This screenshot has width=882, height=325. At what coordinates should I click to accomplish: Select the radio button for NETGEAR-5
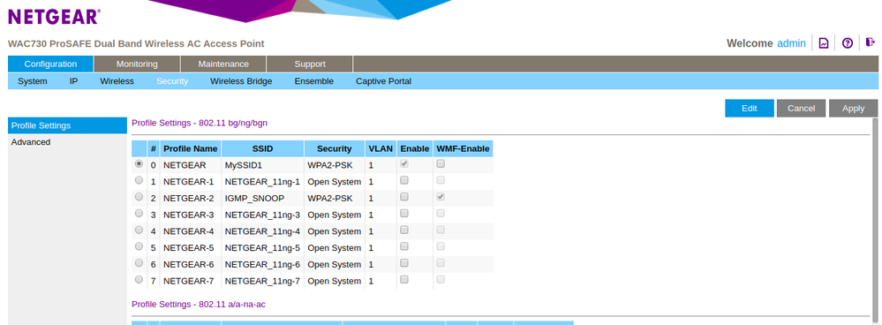click(139, 246)
